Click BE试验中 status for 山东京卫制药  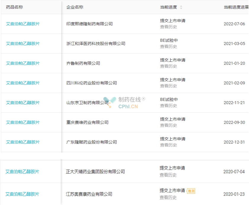pos(169,100)
